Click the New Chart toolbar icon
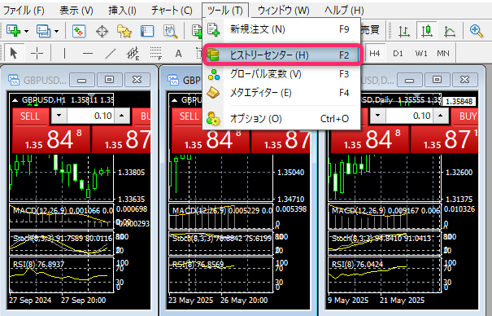 click(13, 31)
